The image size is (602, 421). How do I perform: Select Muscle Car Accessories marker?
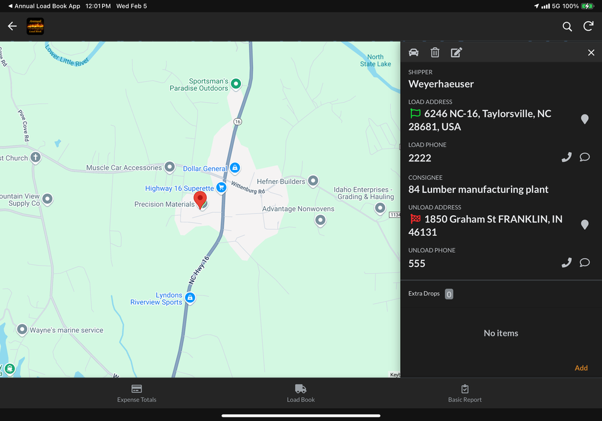coord(170,167)
